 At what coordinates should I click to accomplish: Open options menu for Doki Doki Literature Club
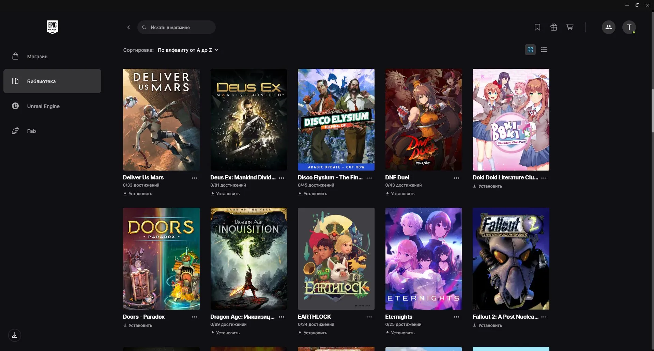[x=544, y=178]
